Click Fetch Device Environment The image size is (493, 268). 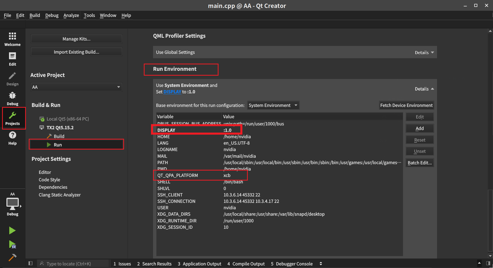pyautogui.click(x=406, y=105)
